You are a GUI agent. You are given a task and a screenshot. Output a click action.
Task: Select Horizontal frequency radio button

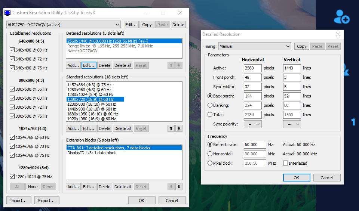210,154
